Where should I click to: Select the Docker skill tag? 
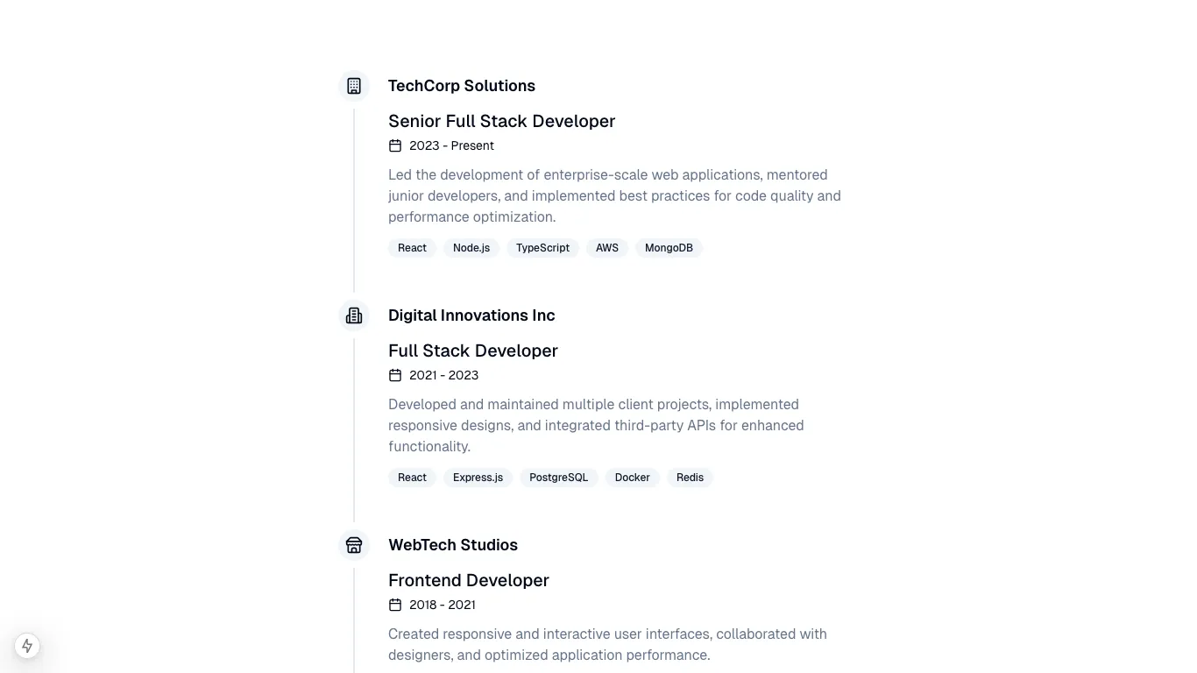(632, 478)
